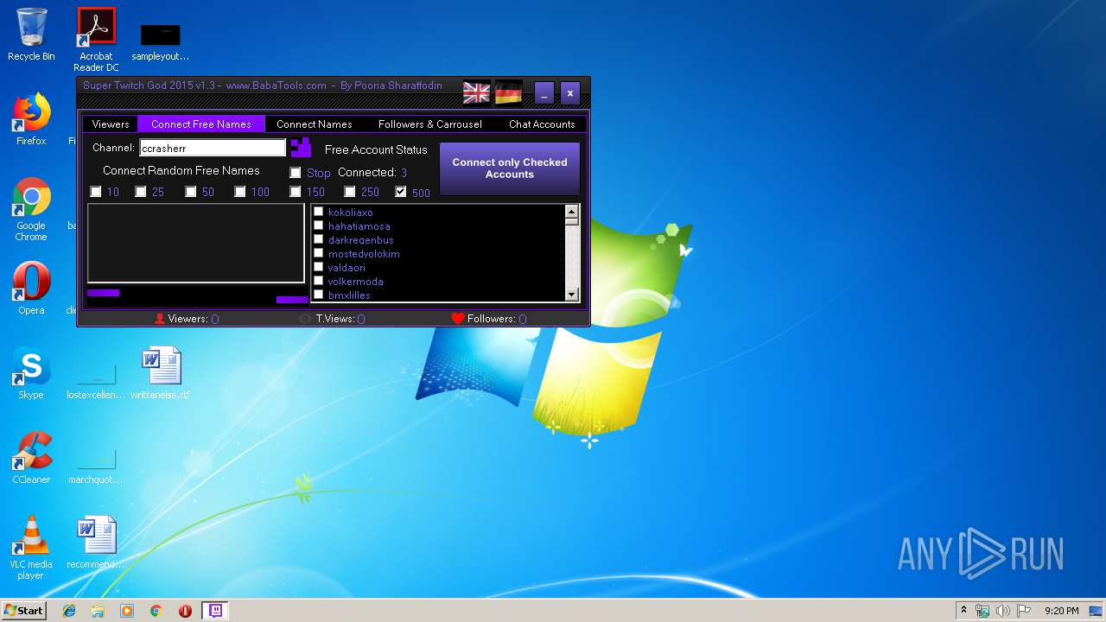The height and width of the screenshot is (622, 1106).
Task: Tick the 50 random names checkbox
Action: 191,192
